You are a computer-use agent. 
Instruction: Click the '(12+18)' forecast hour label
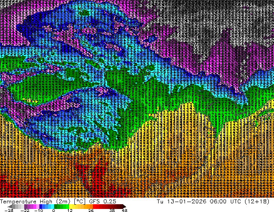click(x=257, y=202)
